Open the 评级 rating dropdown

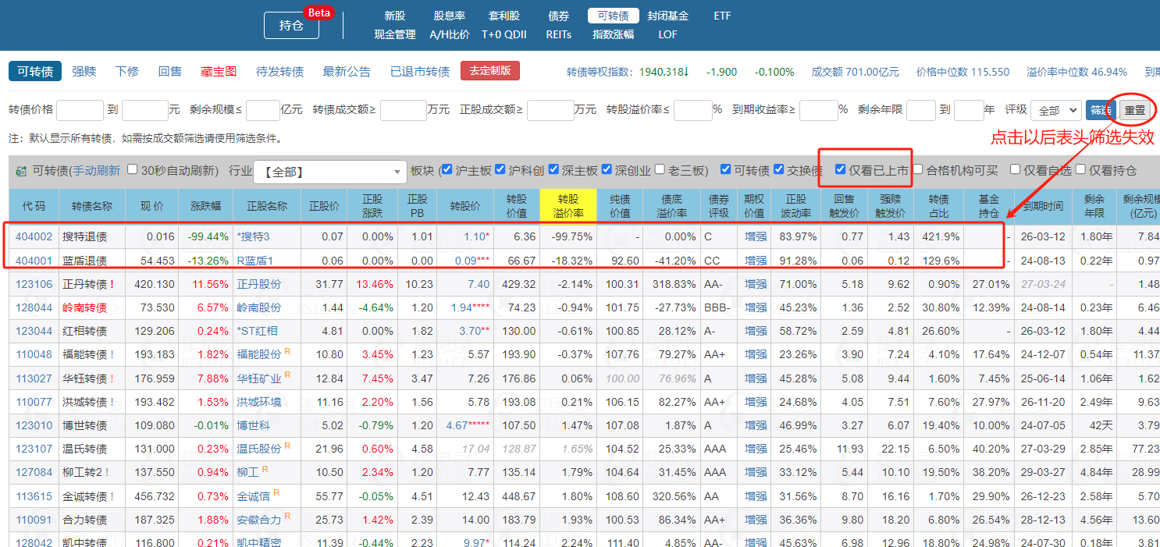(x=1055, y=110)
